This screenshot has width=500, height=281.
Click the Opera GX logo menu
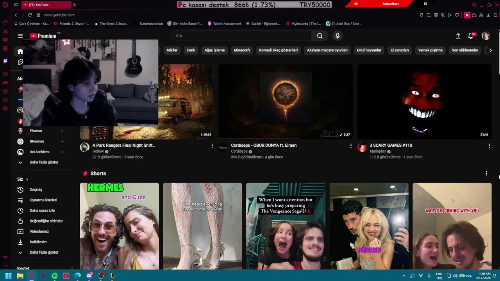[x=5, y=5]
